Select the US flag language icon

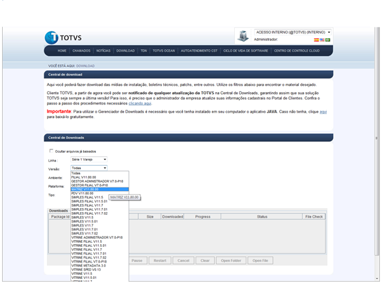(x=322, y=40)
